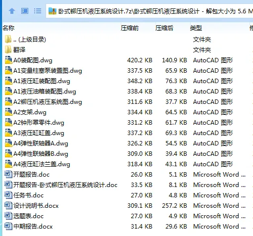Select A1液压油箱装配图.dwg file icon
Screen dimensions: 253x236
point(8,91)
